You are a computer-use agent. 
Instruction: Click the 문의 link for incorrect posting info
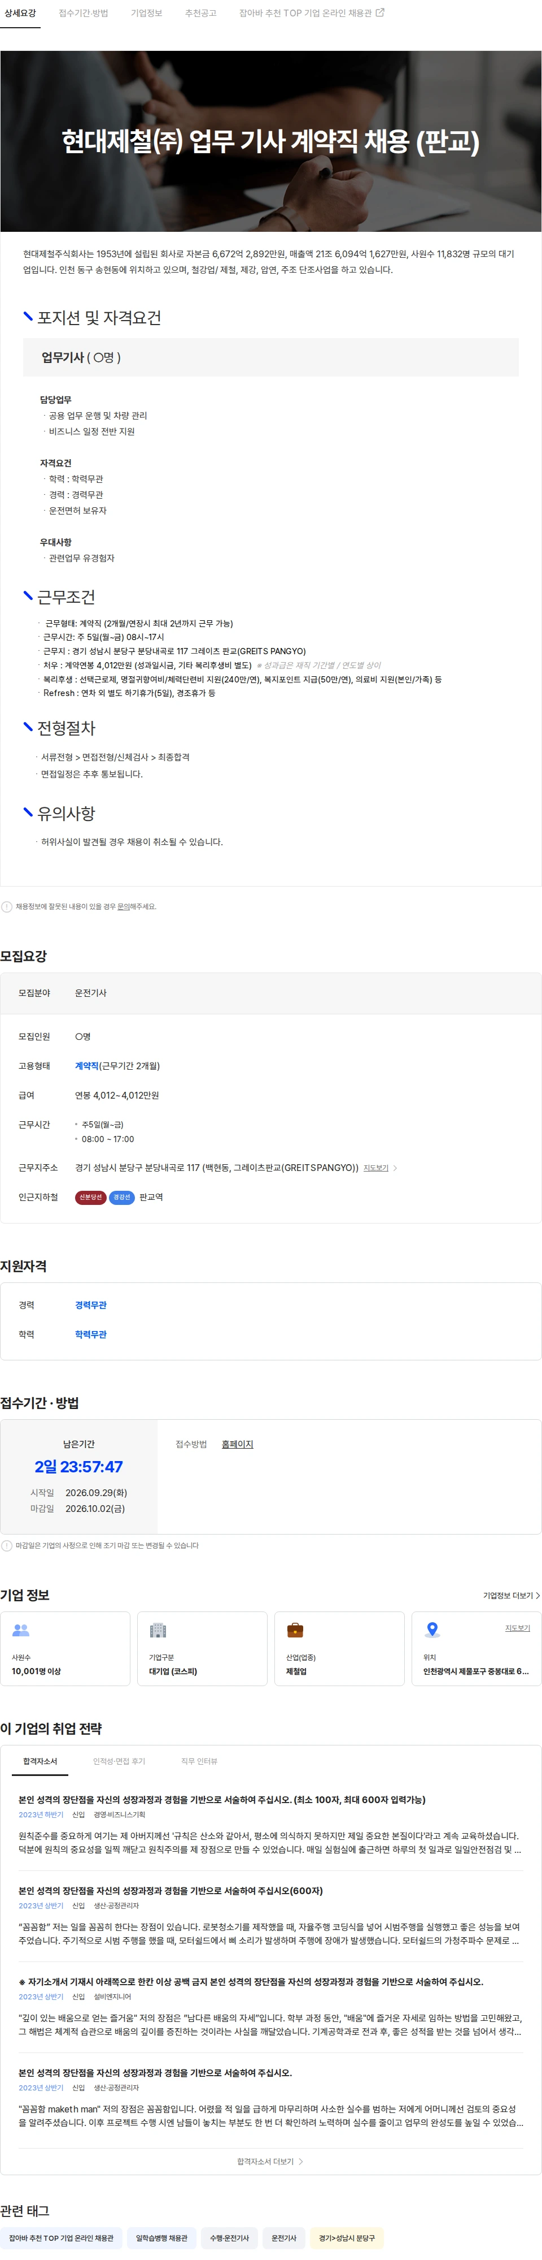(x=124, y=906)
